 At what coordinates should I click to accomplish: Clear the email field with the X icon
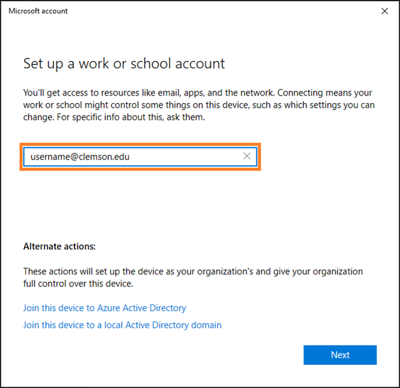pos(247,156)
